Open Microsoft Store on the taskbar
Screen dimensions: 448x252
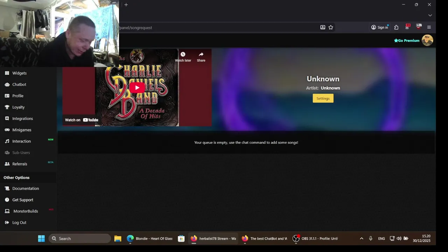click(x=181, y=238)
